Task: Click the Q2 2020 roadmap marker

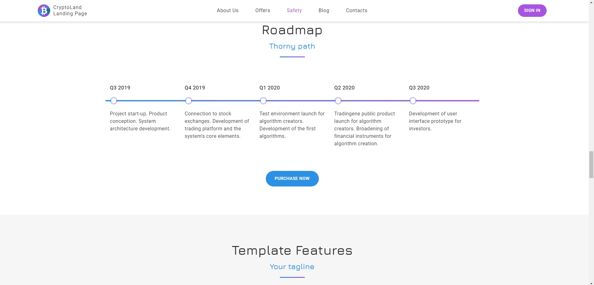Action: click(338, 101)
